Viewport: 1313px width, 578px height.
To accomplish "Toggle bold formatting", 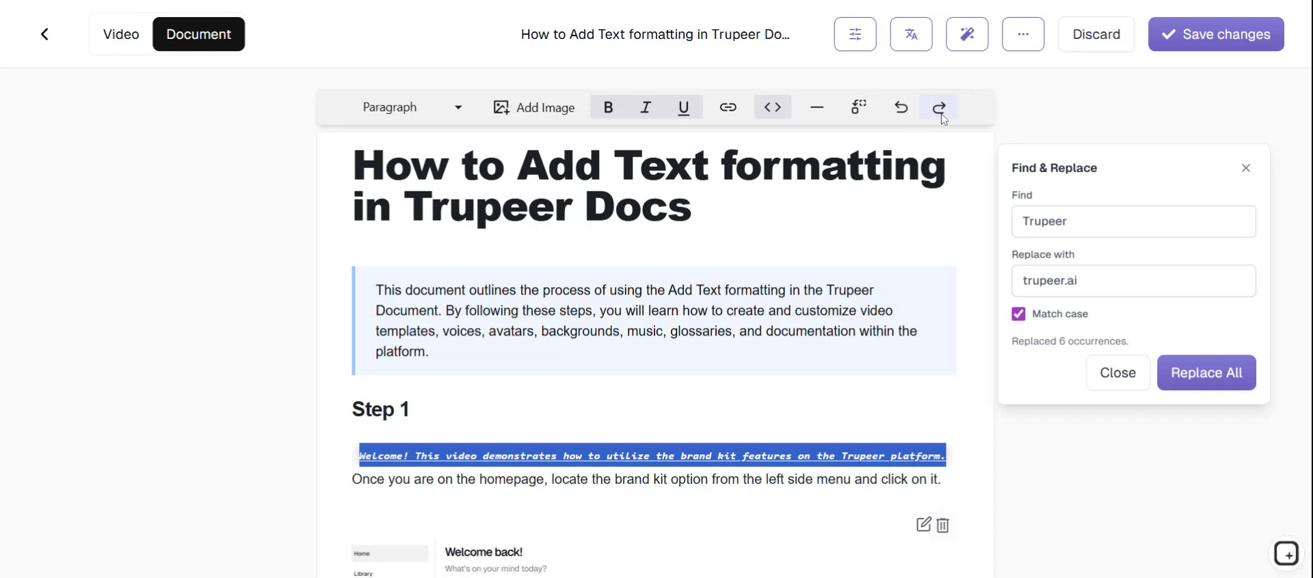I will coord(608,107).
